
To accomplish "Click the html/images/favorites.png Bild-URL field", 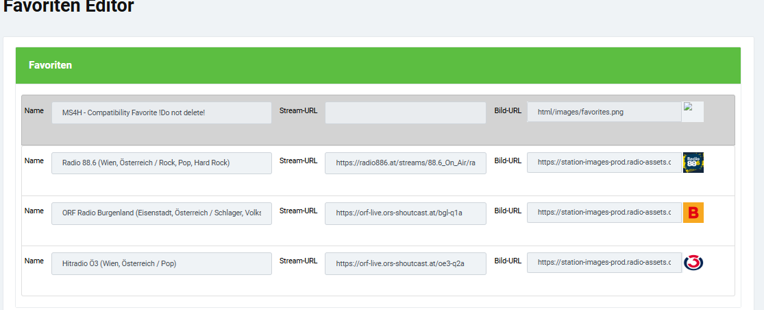I will (x=604, y=112).
